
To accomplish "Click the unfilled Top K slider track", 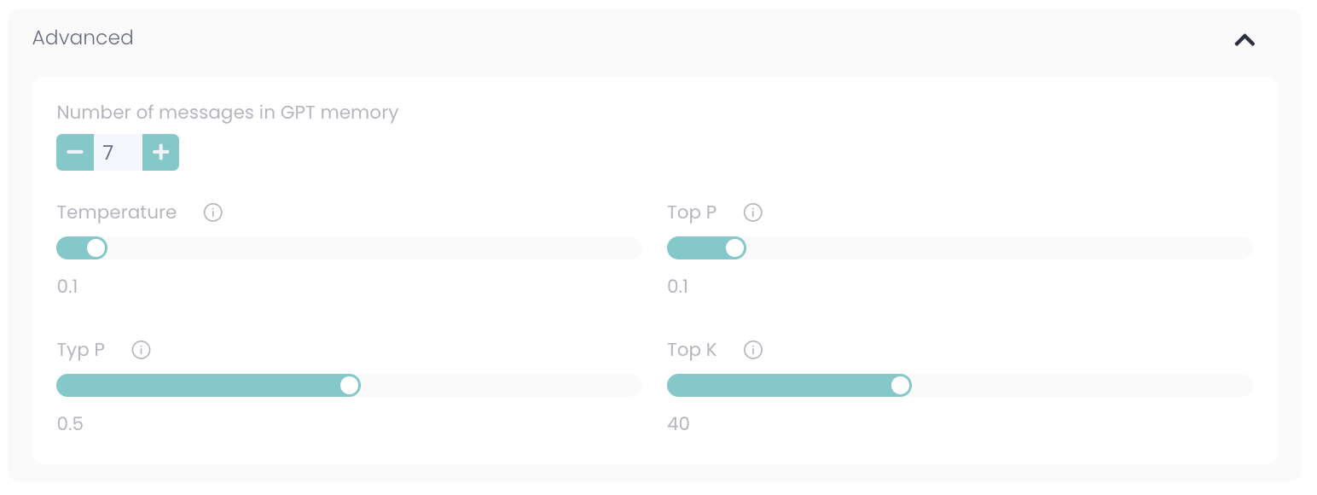I will tap(1083, 386).
